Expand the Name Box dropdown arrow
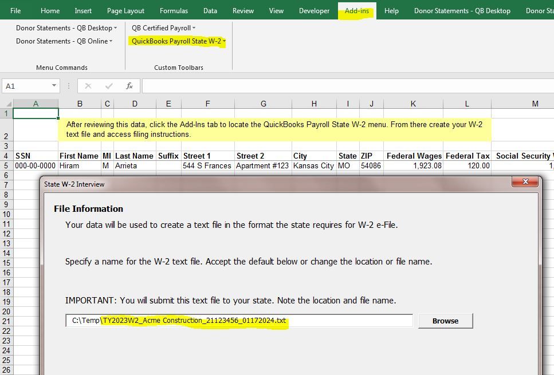Image resolution: width=554 pixels, height=375 pixels. (54, 86)
